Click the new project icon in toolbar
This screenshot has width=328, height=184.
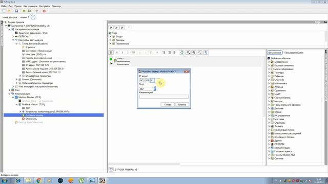pos(4,11)
